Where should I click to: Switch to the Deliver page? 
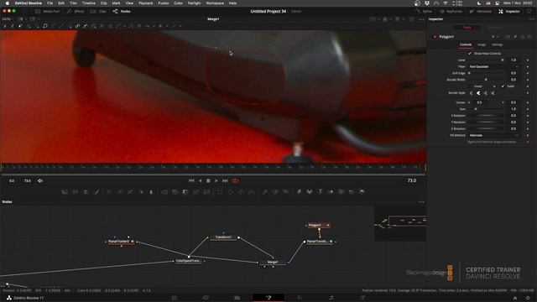(362, 299)
